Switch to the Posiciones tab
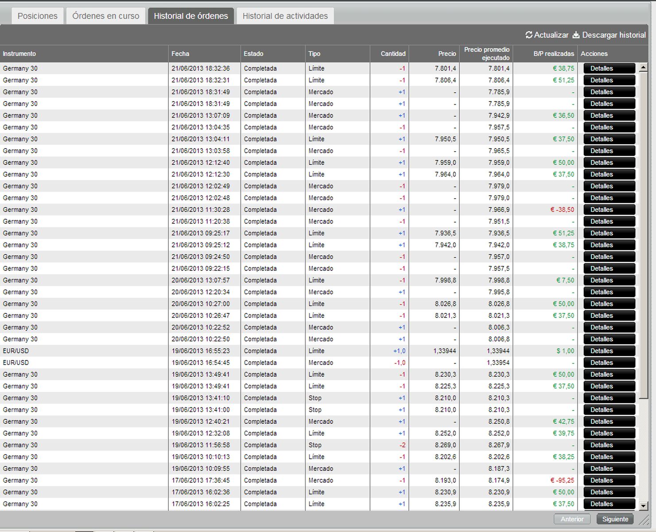 coord(38,16)
